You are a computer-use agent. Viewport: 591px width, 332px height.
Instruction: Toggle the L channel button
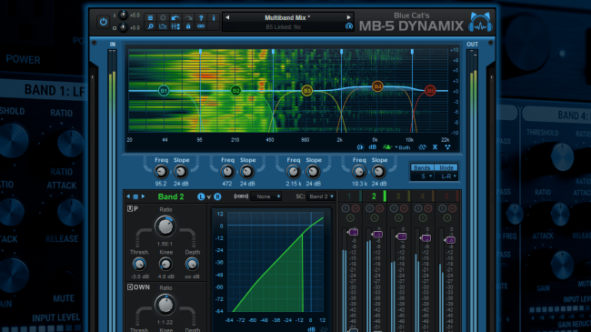tap(201, 196)
